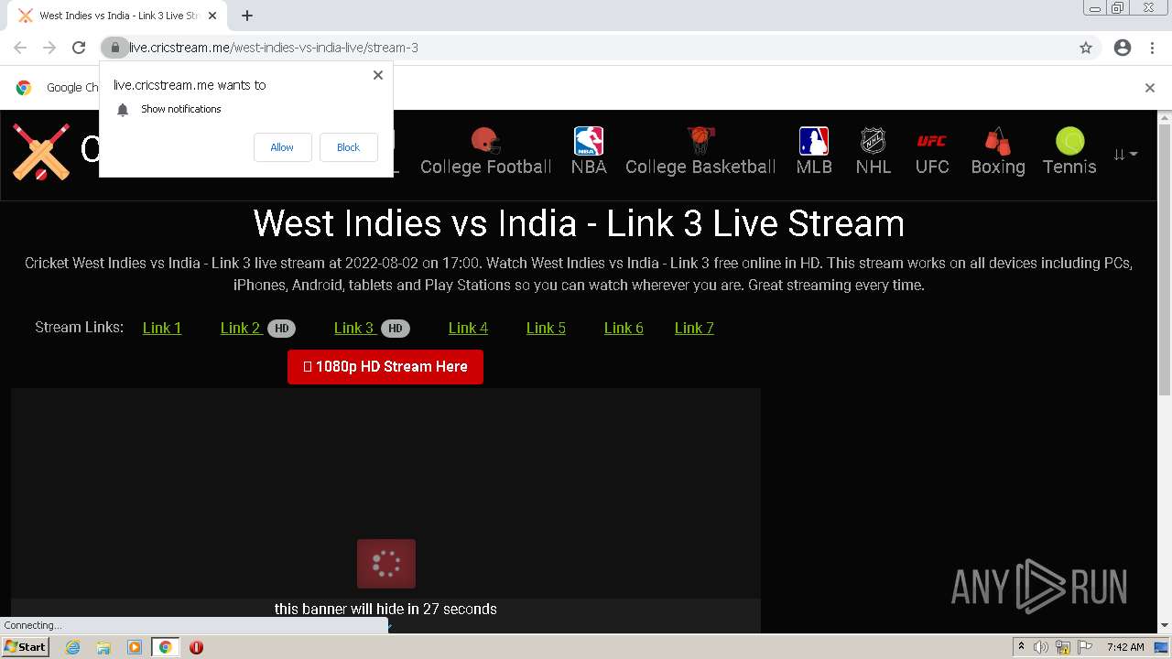Switch to stream Link 6
Image resolution: width=1172 pixels, height=659 pixels.
tap(624, 328)
